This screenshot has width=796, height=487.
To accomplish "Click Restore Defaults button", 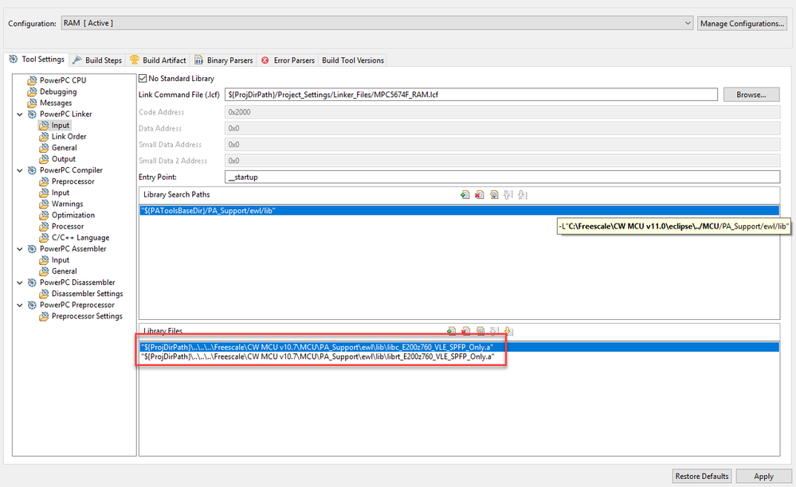I will click(702, 476).
